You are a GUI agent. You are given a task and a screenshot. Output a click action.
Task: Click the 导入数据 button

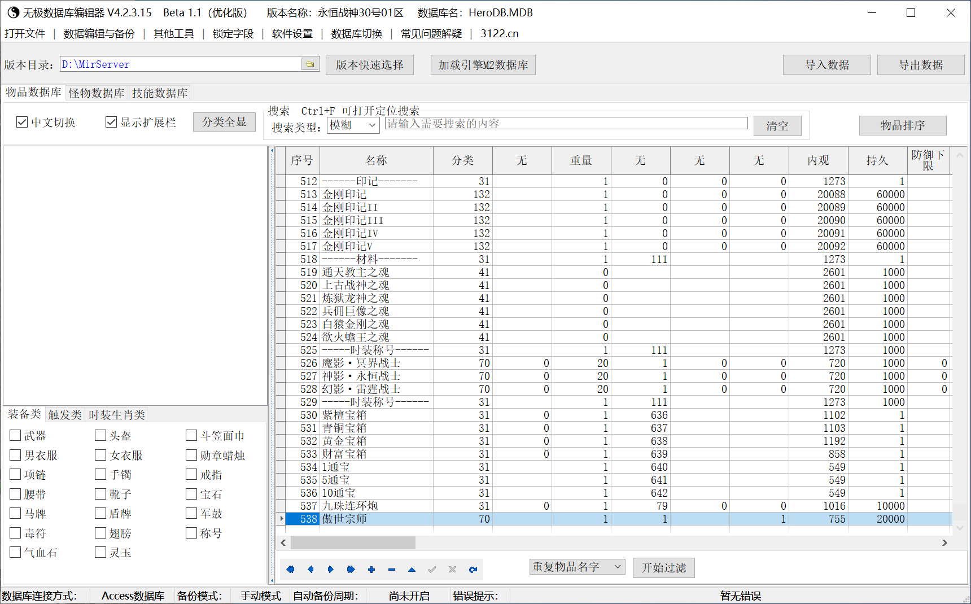coord(827,65)
